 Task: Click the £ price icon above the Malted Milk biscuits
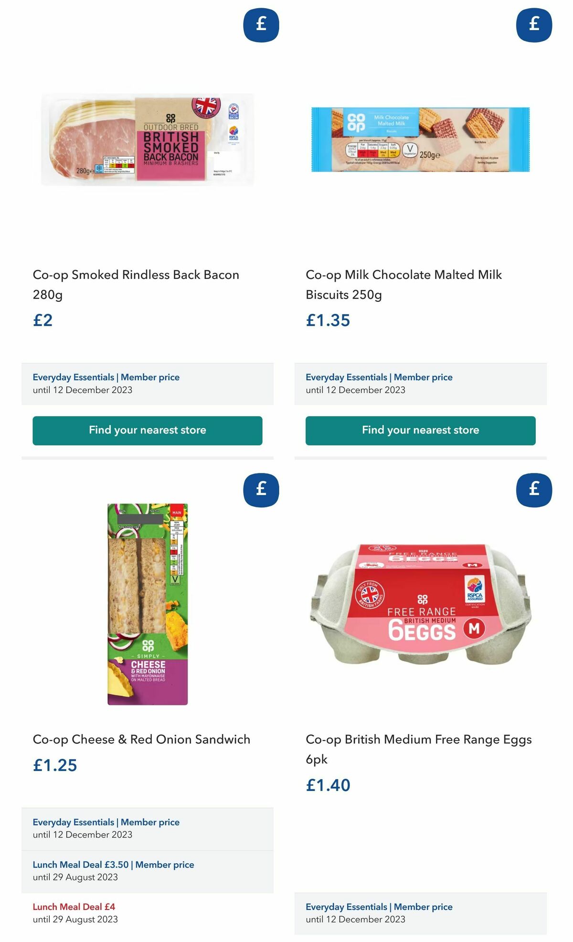(533, 25)
